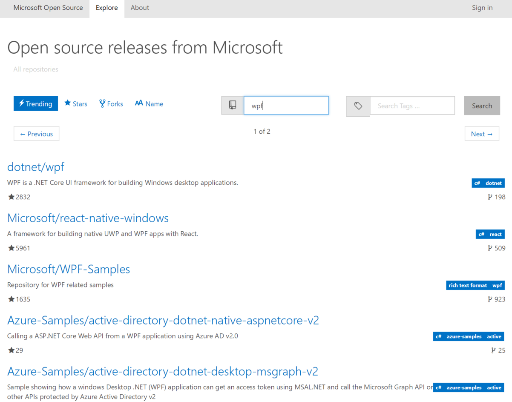Click the tag icon beside Search Tags field
Viewport: 512px width, 402px height.
pyautogui.click(x=358, y=106)
